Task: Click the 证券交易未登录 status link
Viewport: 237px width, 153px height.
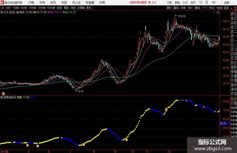Action: (138, 3)
